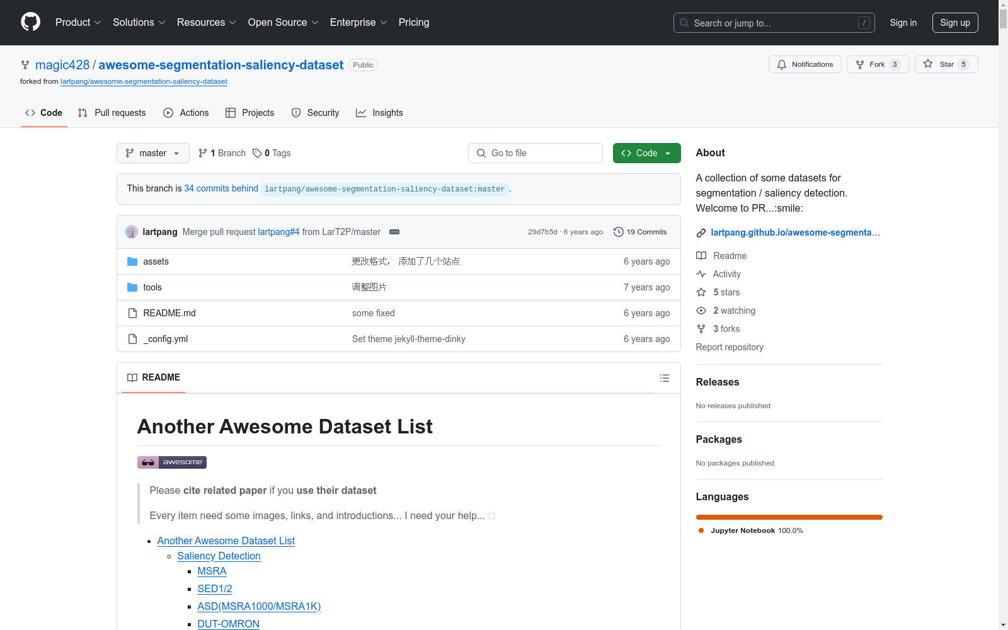Open the GitHub homepage logo
Image resolution: width=1008 pixels, height=630 pixels.
pos(30,22)
